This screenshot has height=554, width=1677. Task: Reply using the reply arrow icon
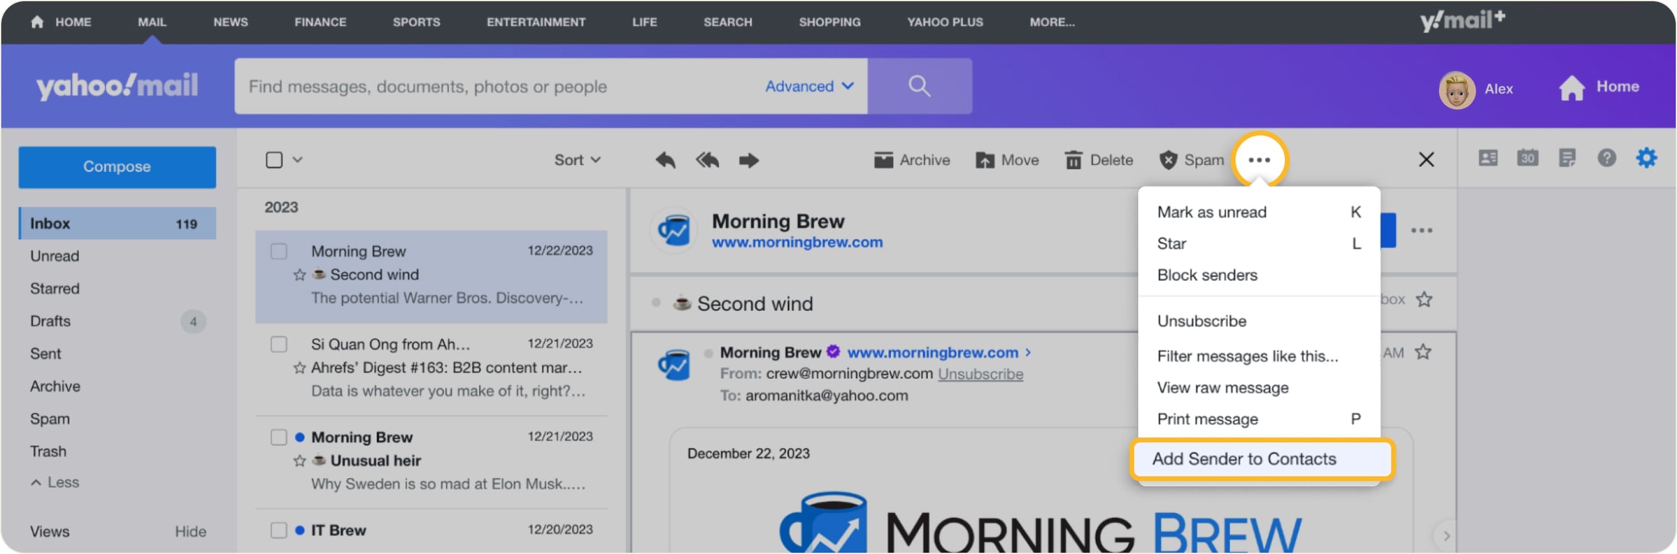665,160
